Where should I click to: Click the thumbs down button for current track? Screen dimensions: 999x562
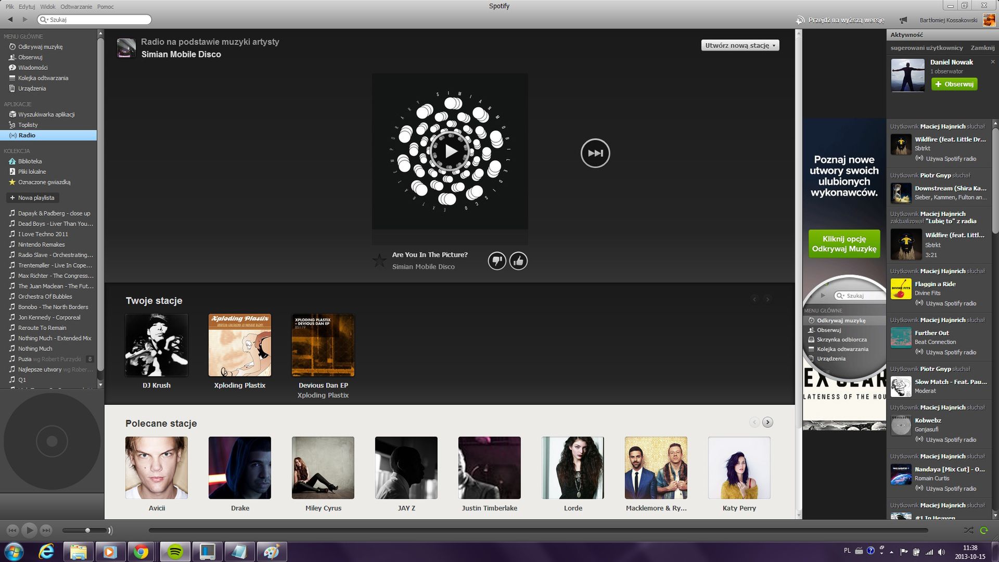[497, 261]
